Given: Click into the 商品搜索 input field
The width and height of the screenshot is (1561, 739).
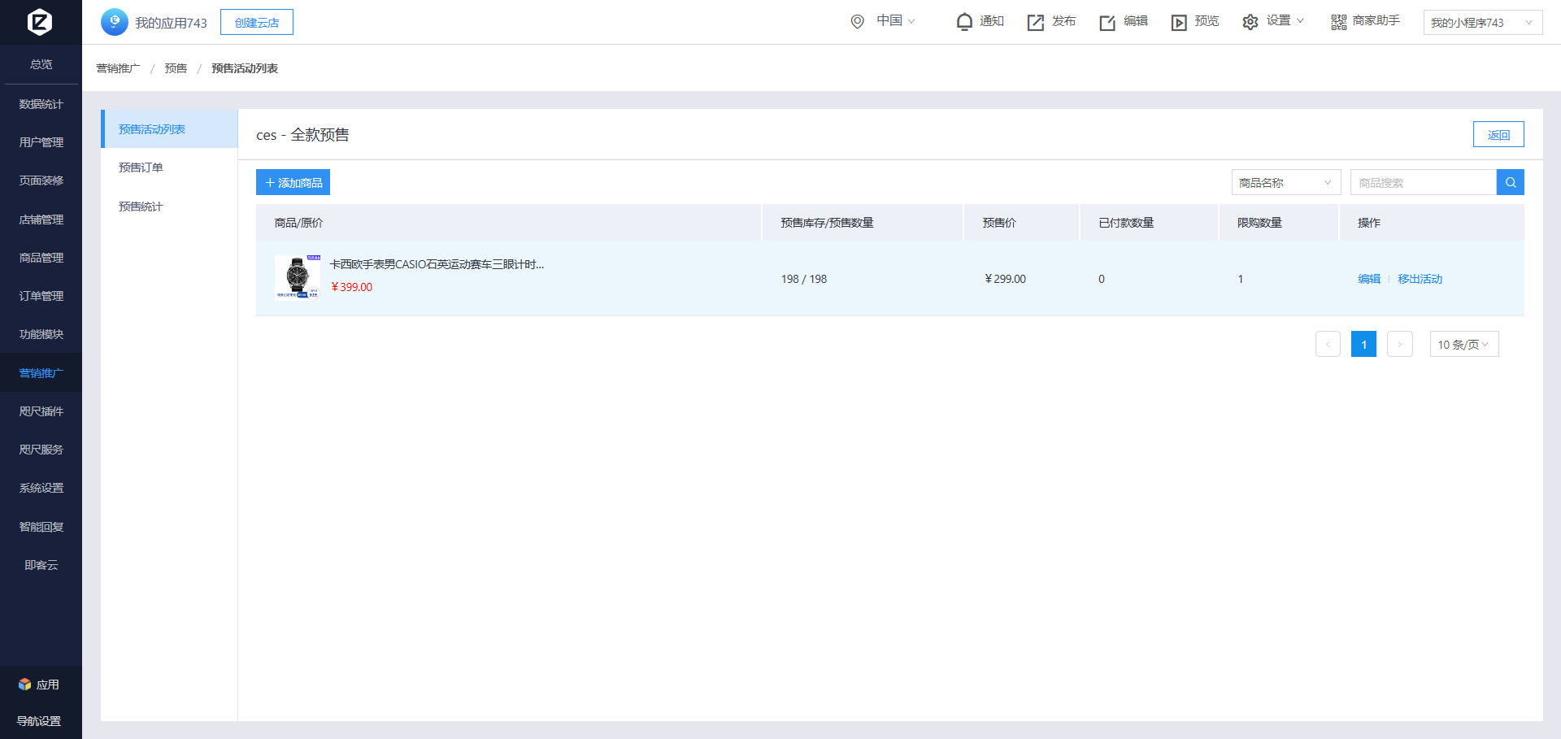Looking at the screenshot, I should tap(1424, 182).
